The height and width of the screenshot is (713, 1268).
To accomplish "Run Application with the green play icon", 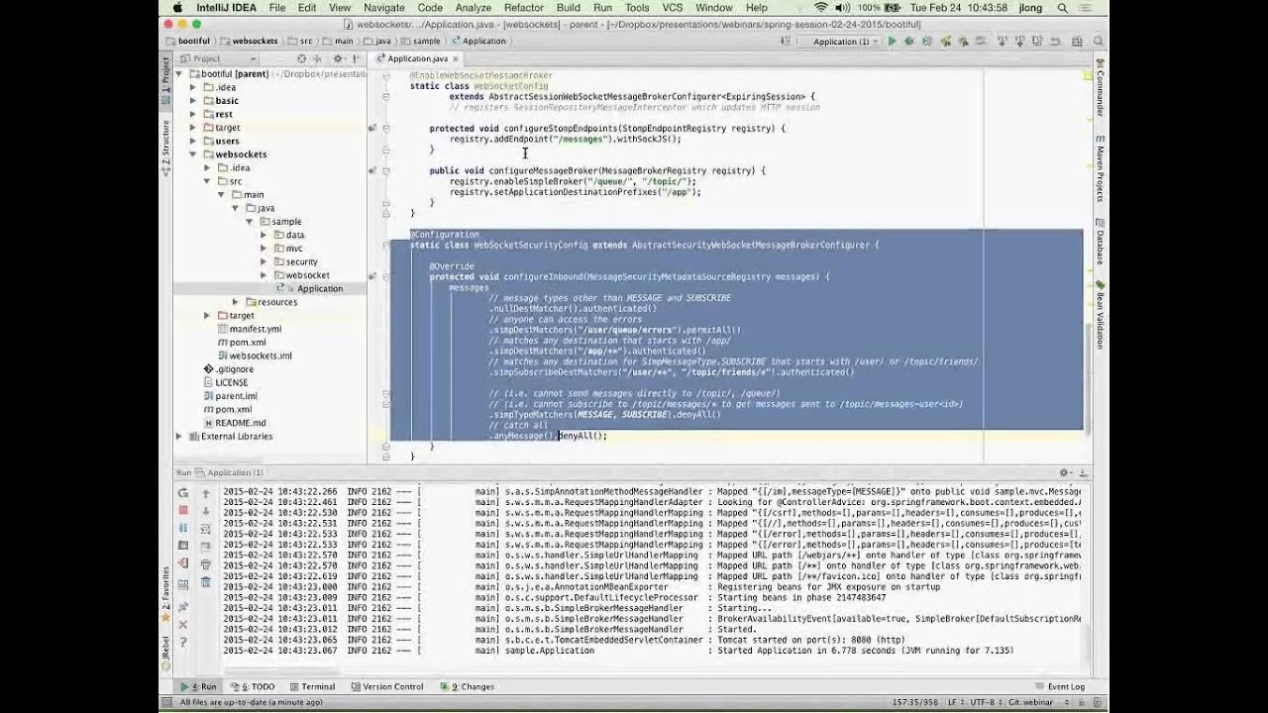I will pyautogui.click(x=892, y=42).
